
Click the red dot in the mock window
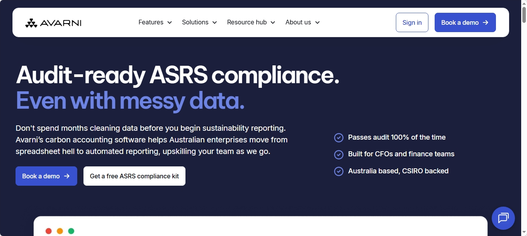49,231
